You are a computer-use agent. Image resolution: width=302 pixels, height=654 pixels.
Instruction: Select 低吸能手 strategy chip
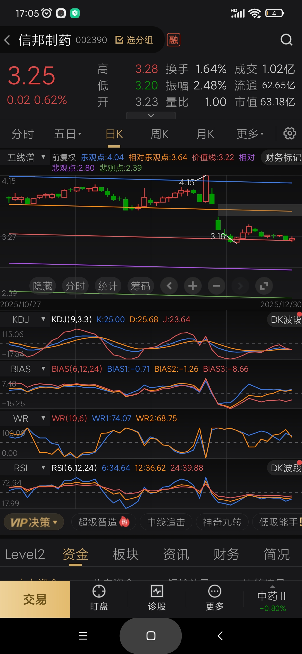click(277, 522)
